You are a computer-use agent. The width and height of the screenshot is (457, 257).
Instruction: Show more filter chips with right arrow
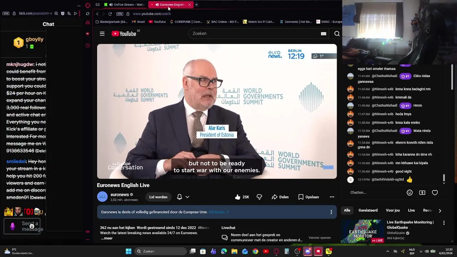point(440,211)
